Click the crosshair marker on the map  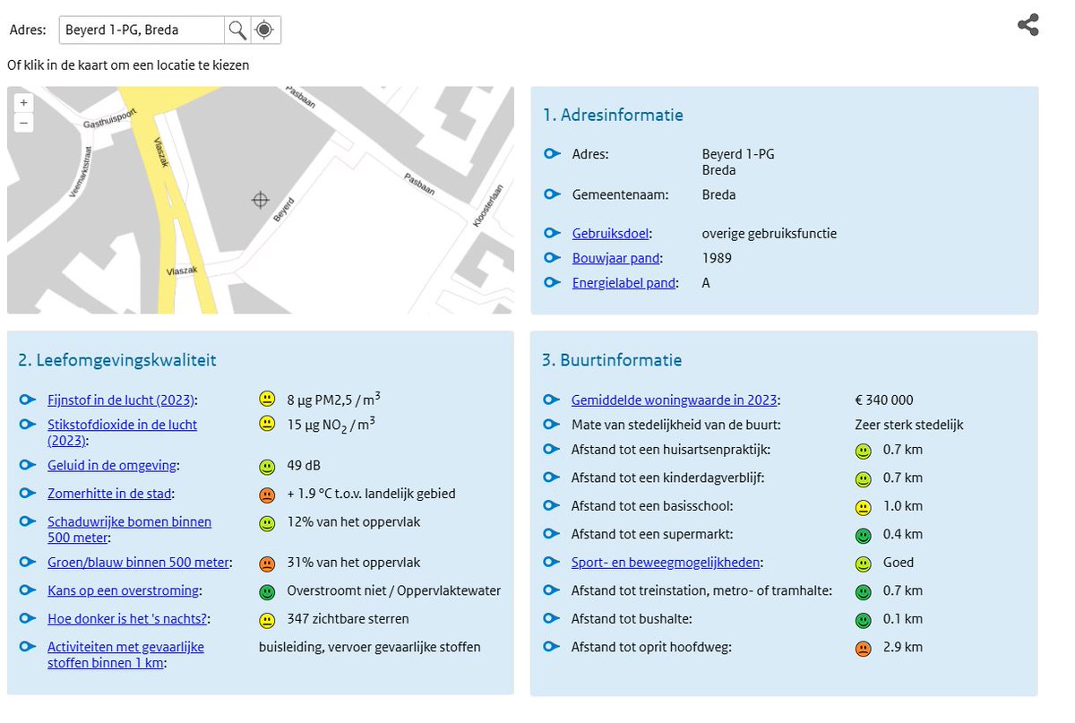pyautogui.click(x=260, y=201)
